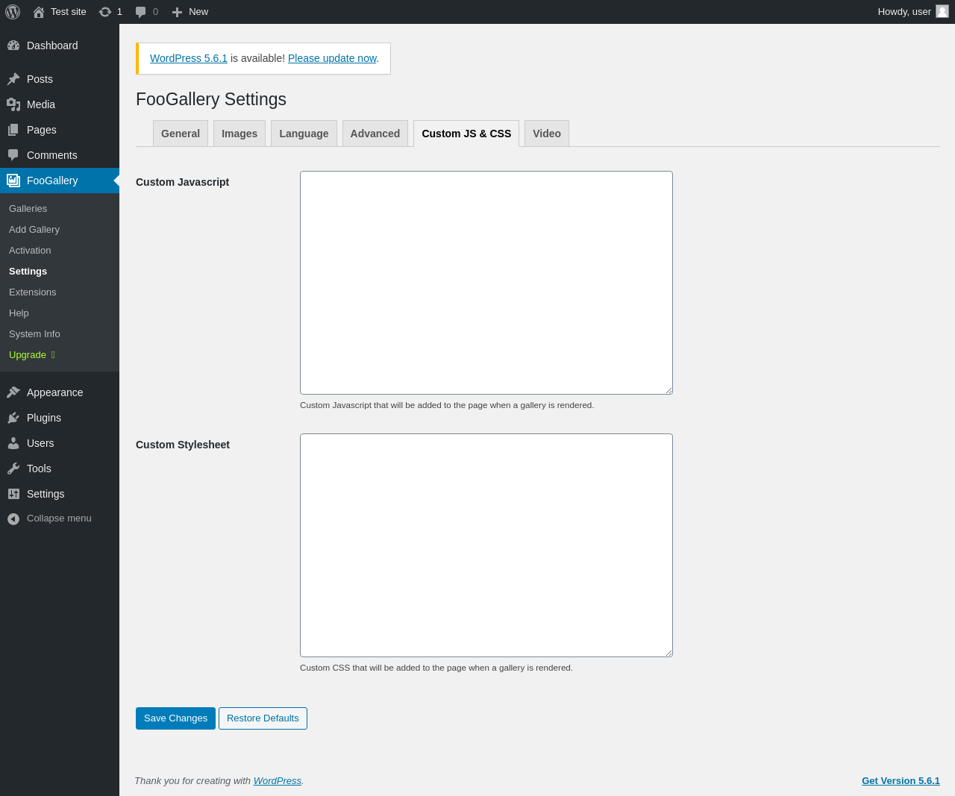
Task: Open the System Info submenu item
Action: (x=60, y=334)
